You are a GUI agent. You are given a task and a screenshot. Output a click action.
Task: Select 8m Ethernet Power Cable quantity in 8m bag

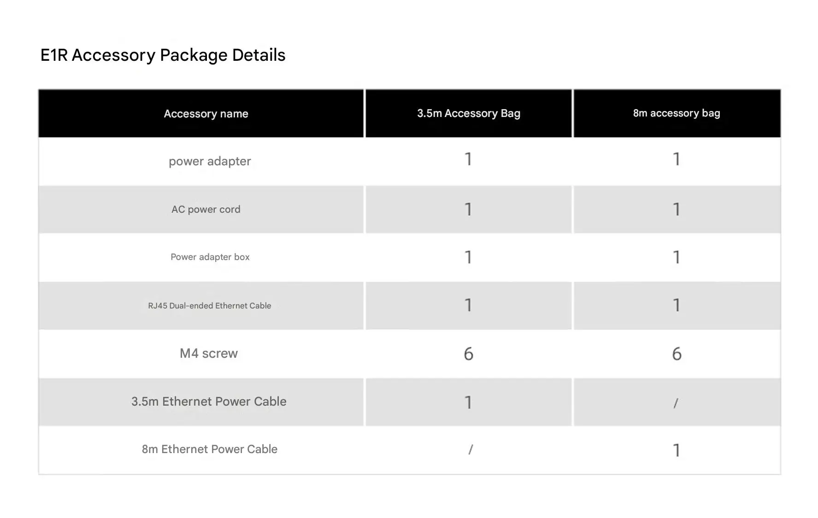(677, 450)
